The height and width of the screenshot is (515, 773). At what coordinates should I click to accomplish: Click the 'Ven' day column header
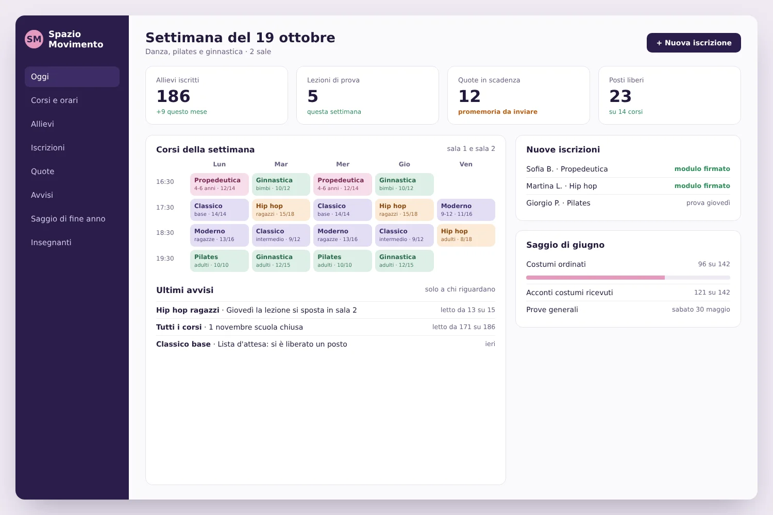tap(466, 164)
